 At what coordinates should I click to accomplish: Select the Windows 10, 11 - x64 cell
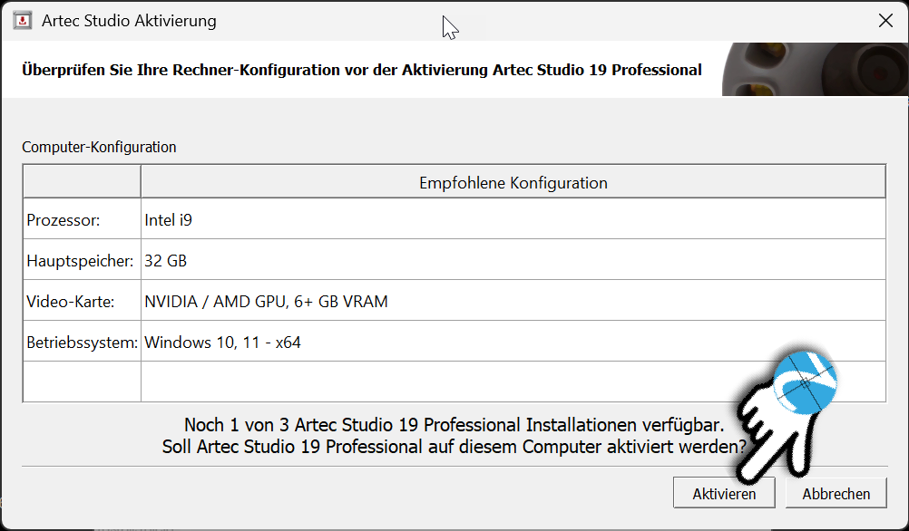(513, 343)
